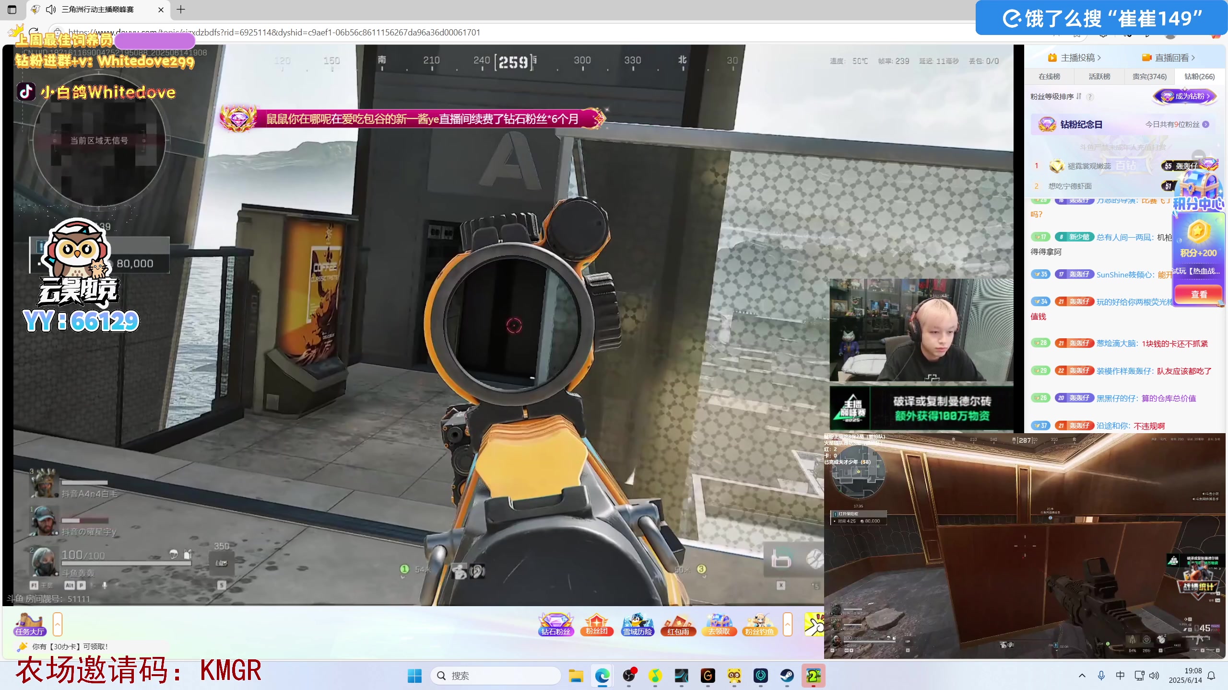Switch to the 在线榜 tab
This screenshot has width=1228, height=690.
(x=1049, y=76)
